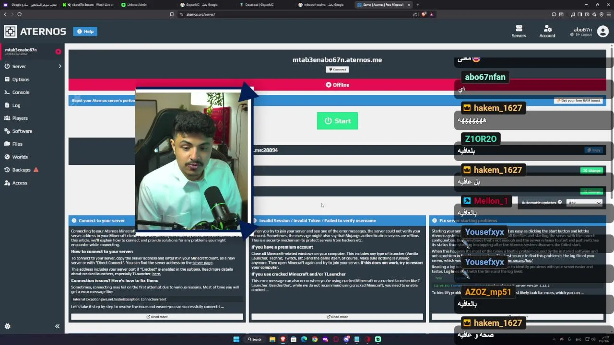Viewport: 614px width, 345px height.
Task: Go back in the browser
Action: (x=5, y=14)
